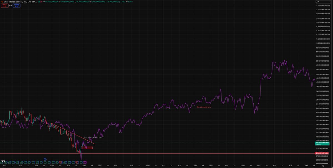This screenshot has height=168, width=333.
Task: Click the UPS company logo icon
Action: point(2,2)
